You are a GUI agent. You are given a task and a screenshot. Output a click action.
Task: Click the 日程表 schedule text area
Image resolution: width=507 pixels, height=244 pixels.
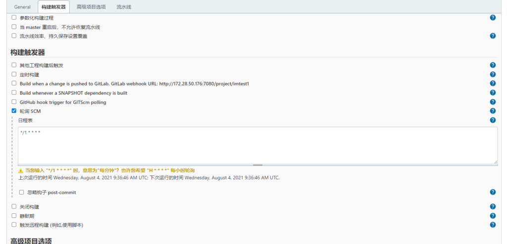tap(257, 145)
